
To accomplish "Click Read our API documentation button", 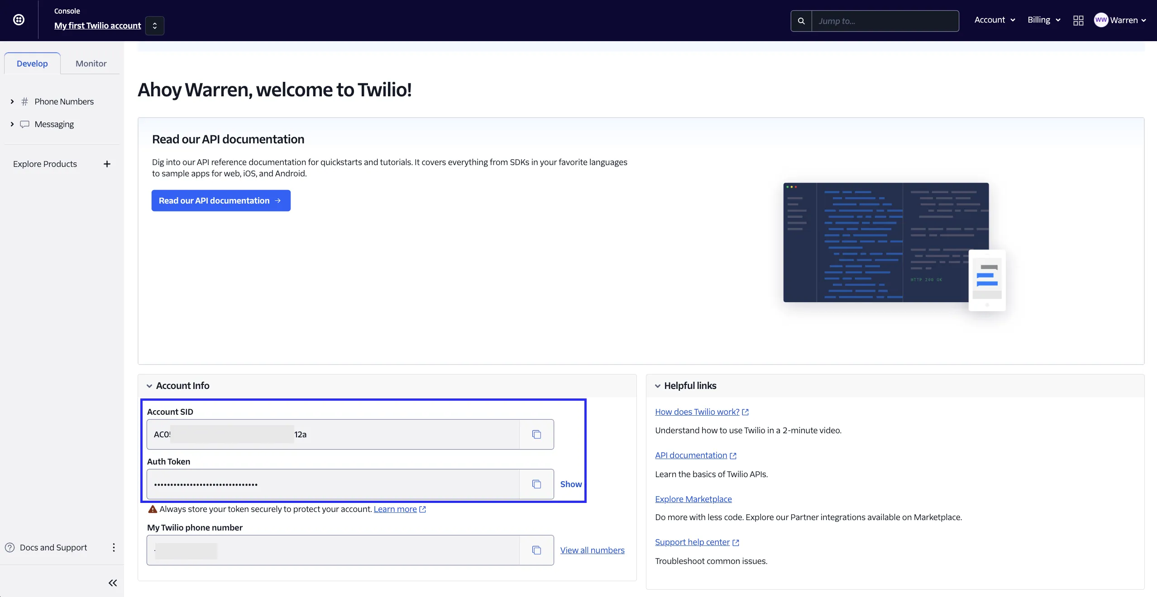I will click(x=220, y=200).
